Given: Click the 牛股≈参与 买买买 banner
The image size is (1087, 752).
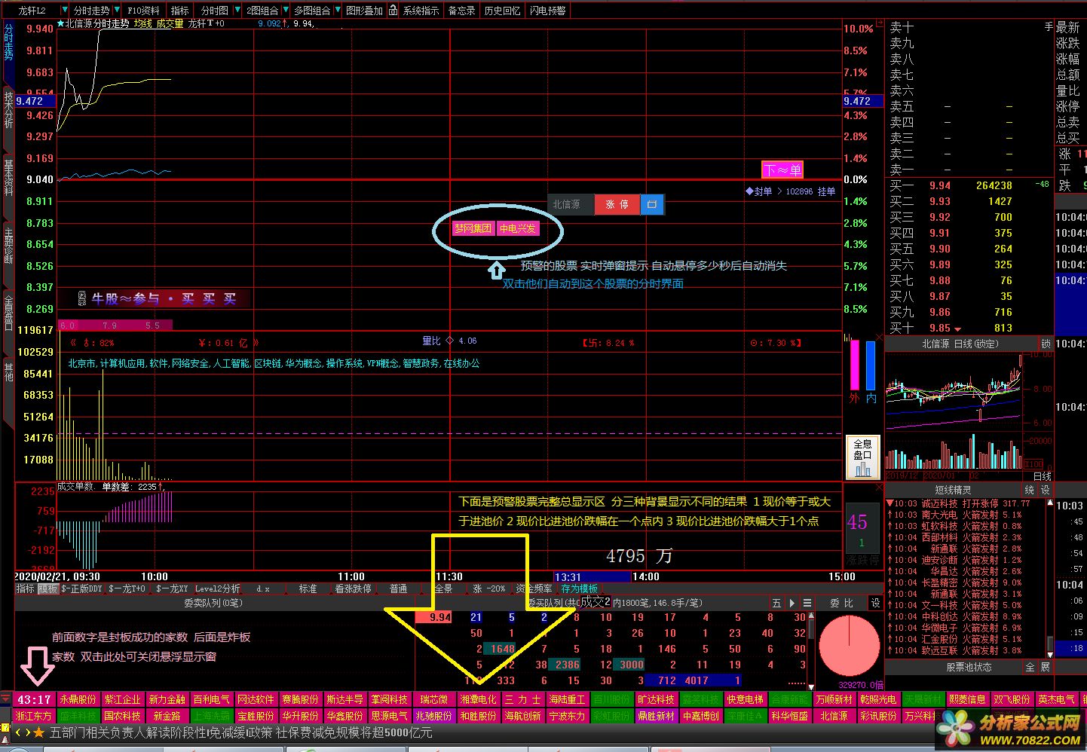Looking at the screenshot, I should [164, 299].
